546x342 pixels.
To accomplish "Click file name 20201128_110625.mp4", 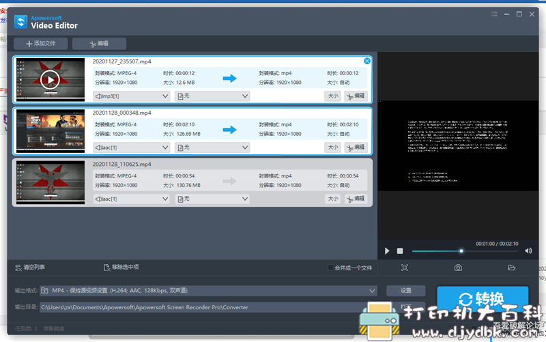I will [x=121, y=164].
